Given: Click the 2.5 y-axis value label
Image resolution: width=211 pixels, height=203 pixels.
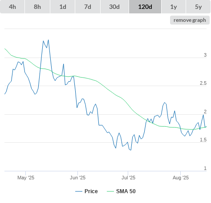Looking at the screenshot, I should point(203,83).
